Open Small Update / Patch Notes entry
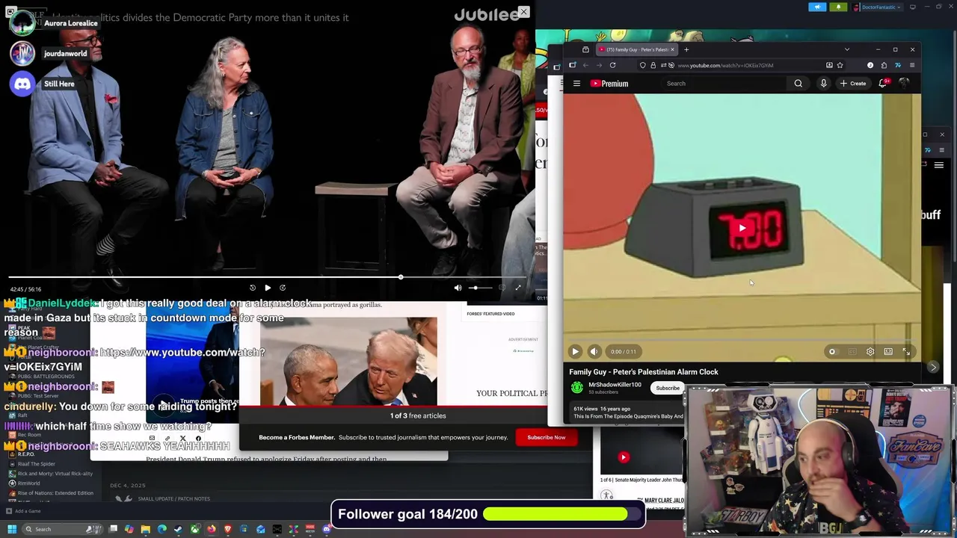Viewport: 957px width, 538px height. [173, 498]
